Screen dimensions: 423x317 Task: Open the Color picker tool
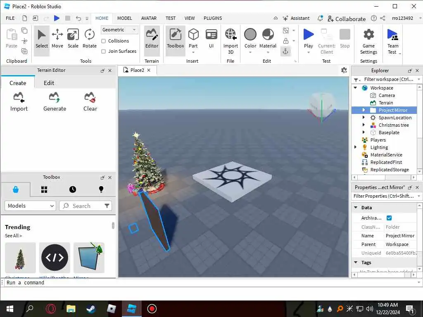coord(250,40)
